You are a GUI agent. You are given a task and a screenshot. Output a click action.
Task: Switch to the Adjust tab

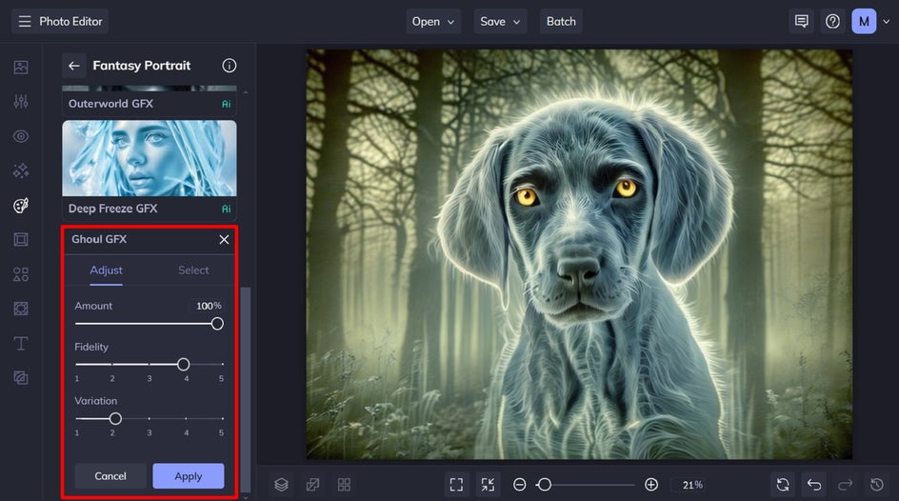106,271
